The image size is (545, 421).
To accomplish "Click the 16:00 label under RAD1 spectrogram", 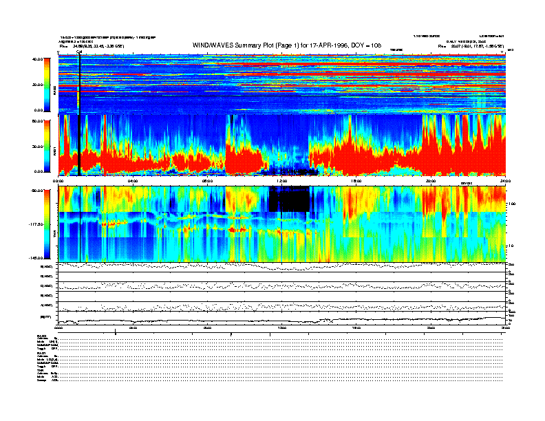I will (356, 181).
